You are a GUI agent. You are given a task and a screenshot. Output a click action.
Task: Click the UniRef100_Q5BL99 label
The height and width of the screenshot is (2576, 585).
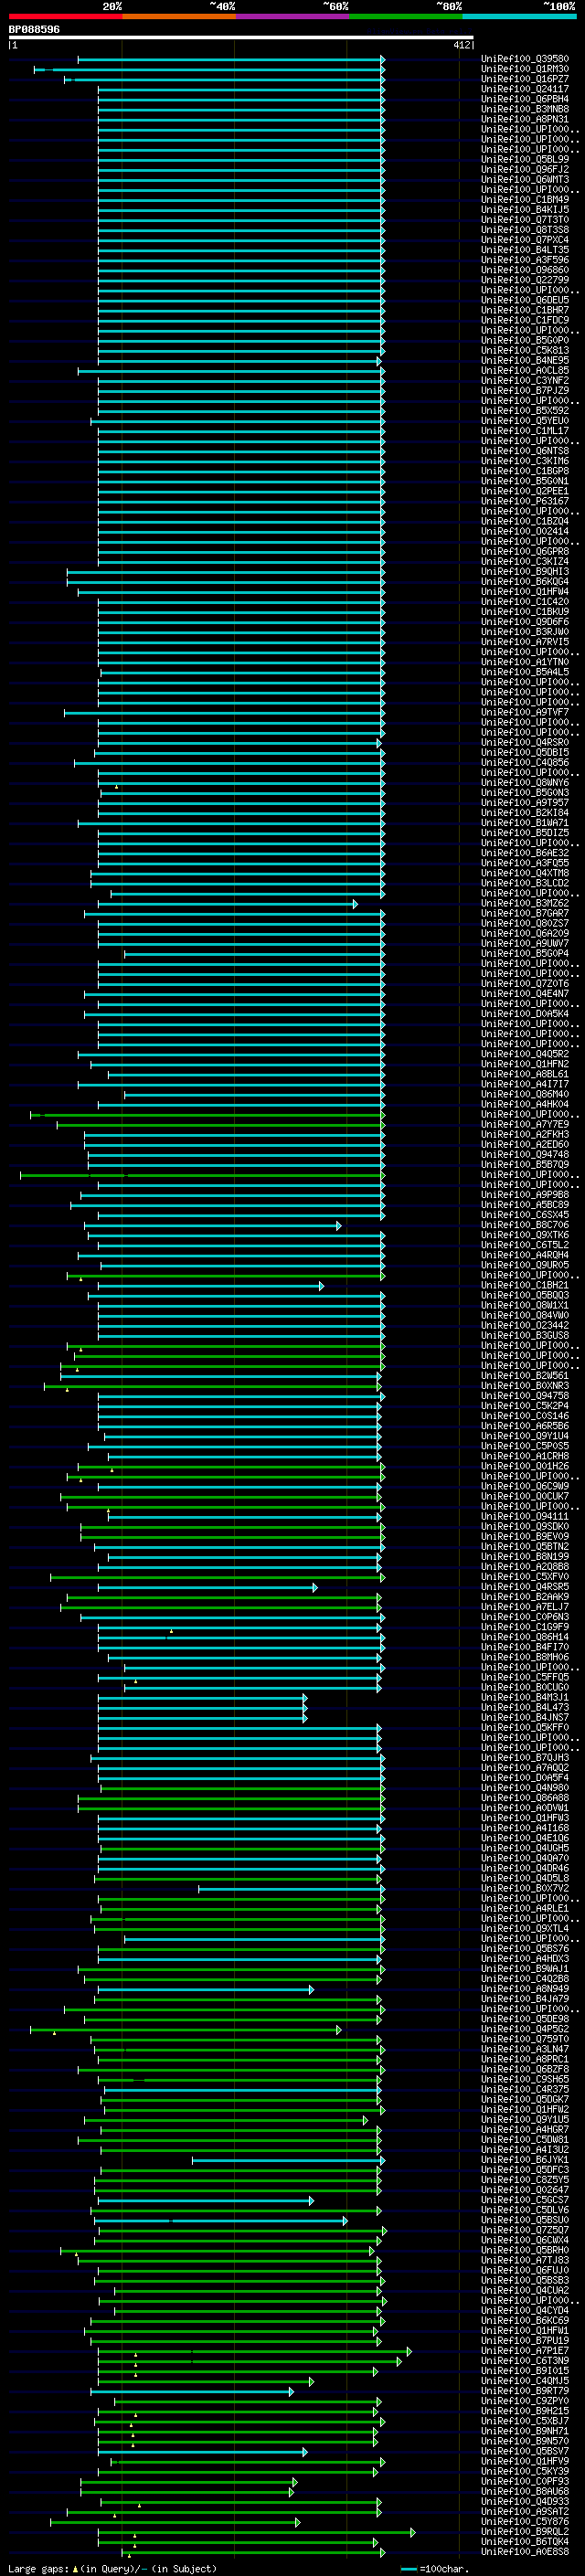(x=525, y=159)
